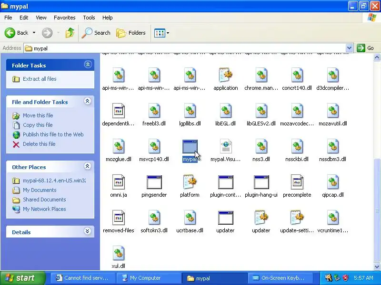381x285 pixels.
Task: Select the vcruntime dll file icon
Action: point(332,218)
